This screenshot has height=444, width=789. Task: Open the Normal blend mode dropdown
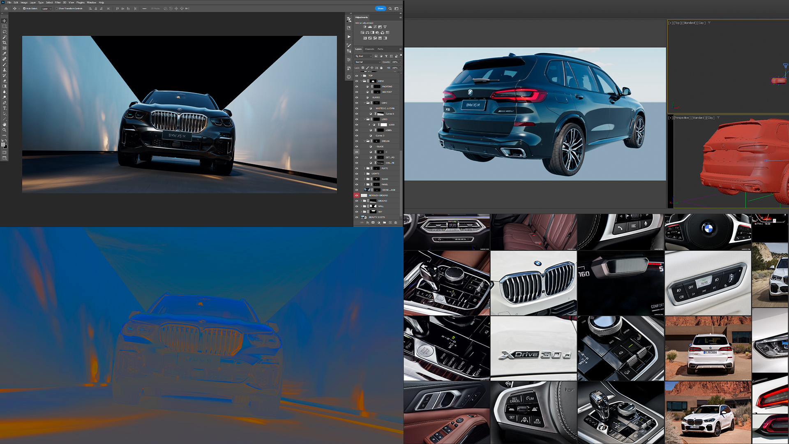point(368,62)
